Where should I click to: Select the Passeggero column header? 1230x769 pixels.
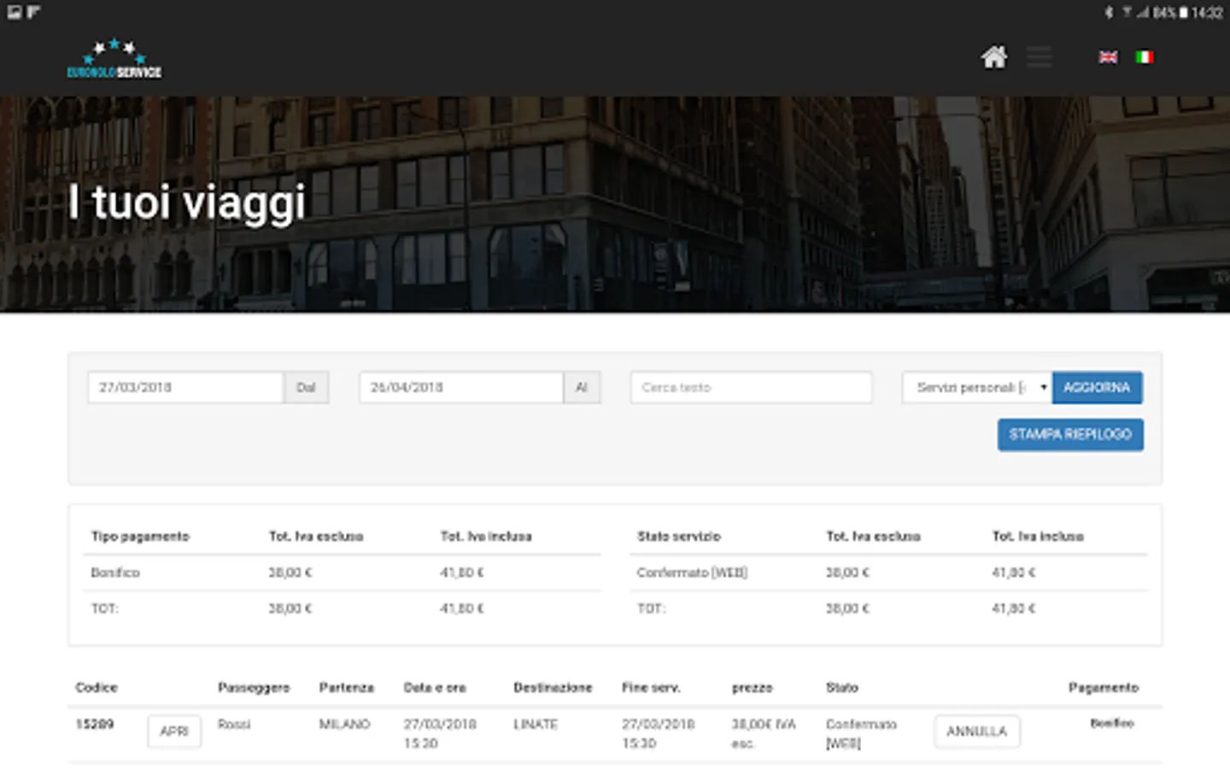coord(254,688)
